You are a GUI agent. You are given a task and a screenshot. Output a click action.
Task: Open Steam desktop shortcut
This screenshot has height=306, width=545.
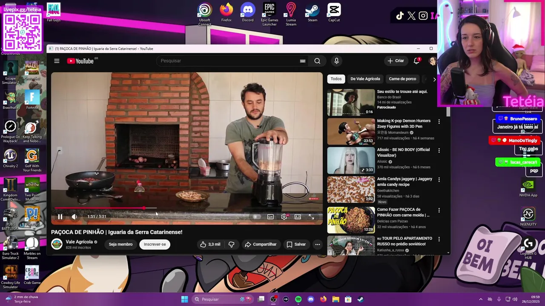coord(313,12)
